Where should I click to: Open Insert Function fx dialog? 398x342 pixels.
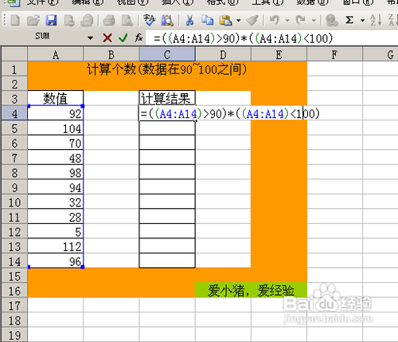(x=139, y=38)
